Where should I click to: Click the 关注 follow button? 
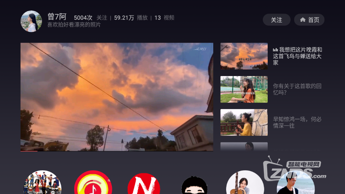[x=277, y=20]
